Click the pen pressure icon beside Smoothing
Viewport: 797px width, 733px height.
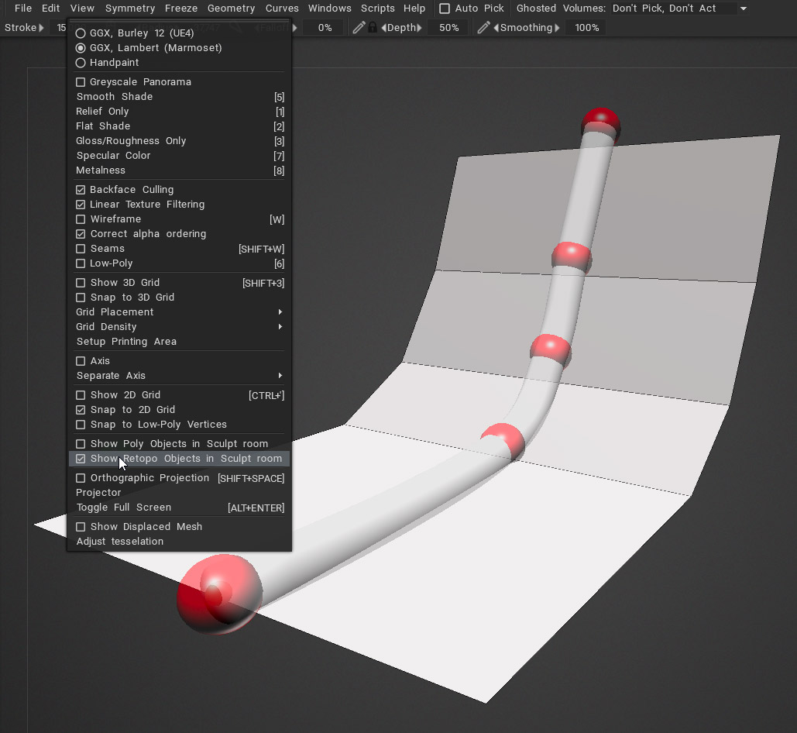click(x=483, y=28)
